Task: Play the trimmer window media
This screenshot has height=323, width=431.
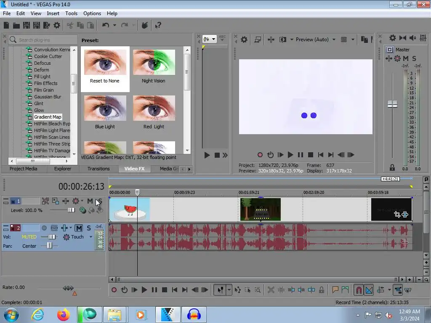Action: (x=207, y=155)
